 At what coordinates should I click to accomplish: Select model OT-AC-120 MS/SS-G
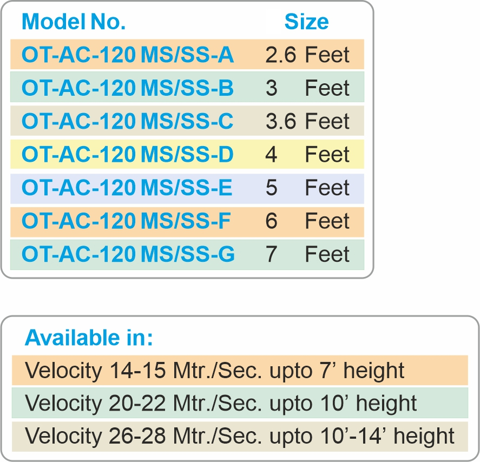128,254
